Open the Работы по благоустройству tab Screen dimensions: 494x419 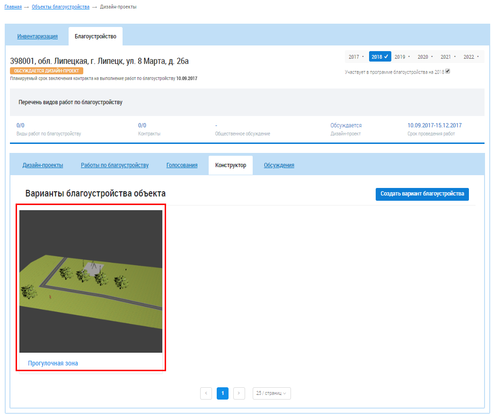[115, 165]
